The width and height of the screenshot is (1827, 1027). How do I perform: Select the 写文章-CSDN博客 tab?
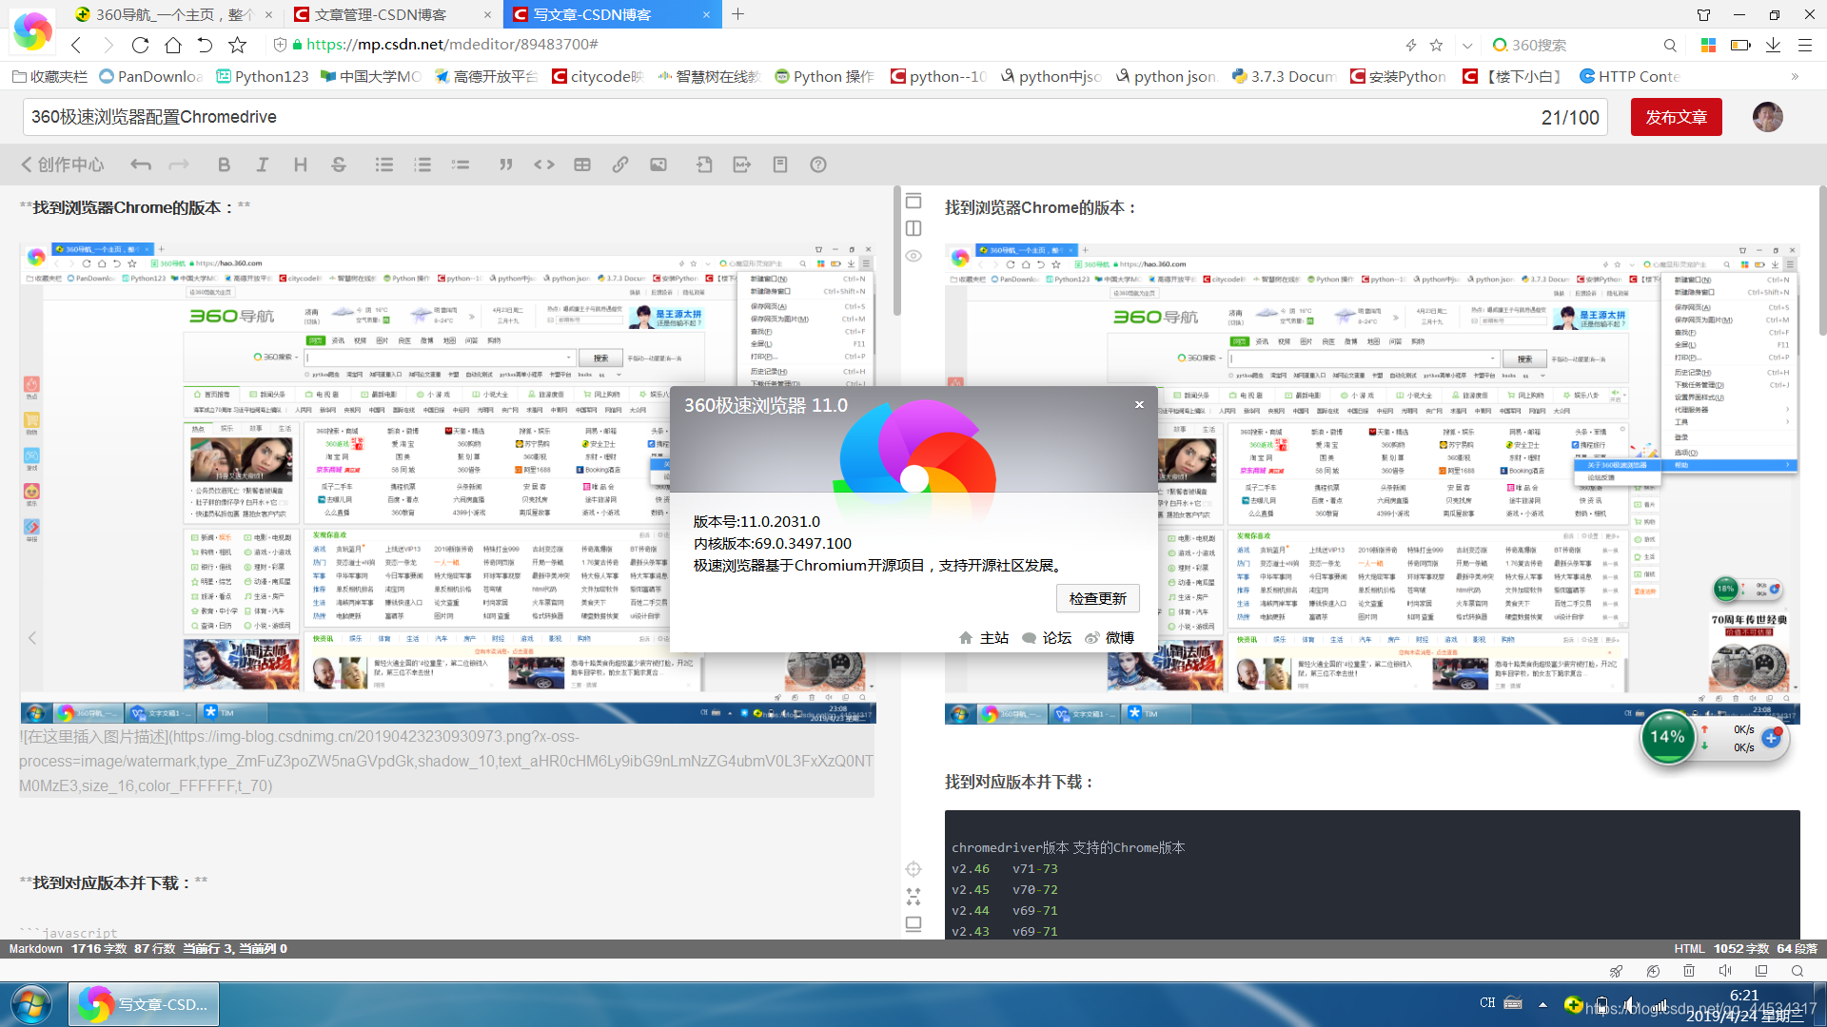tap(611, 14)
